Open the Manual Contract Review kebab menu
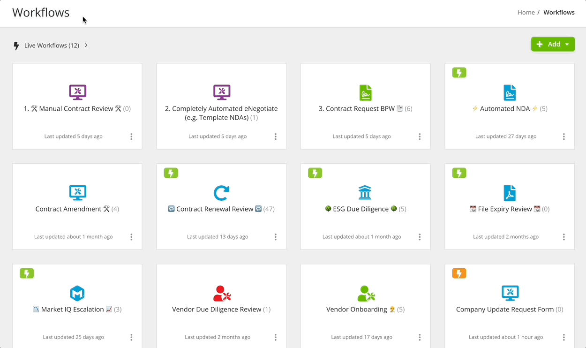586x348 pixels. pos(131,136)
